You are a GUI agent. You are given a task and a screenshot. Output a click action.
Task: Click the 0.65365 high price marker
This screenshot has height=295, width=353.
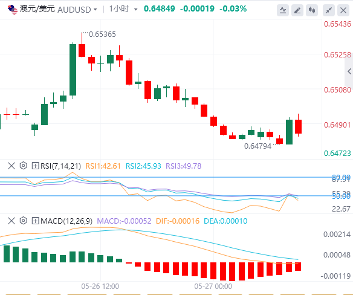pyautogui.click(x=102, y=34)
